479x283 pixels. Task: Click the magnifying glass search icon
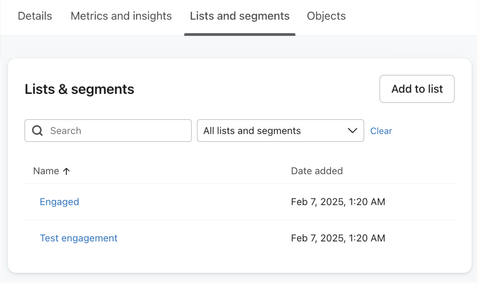pos(37,131)
